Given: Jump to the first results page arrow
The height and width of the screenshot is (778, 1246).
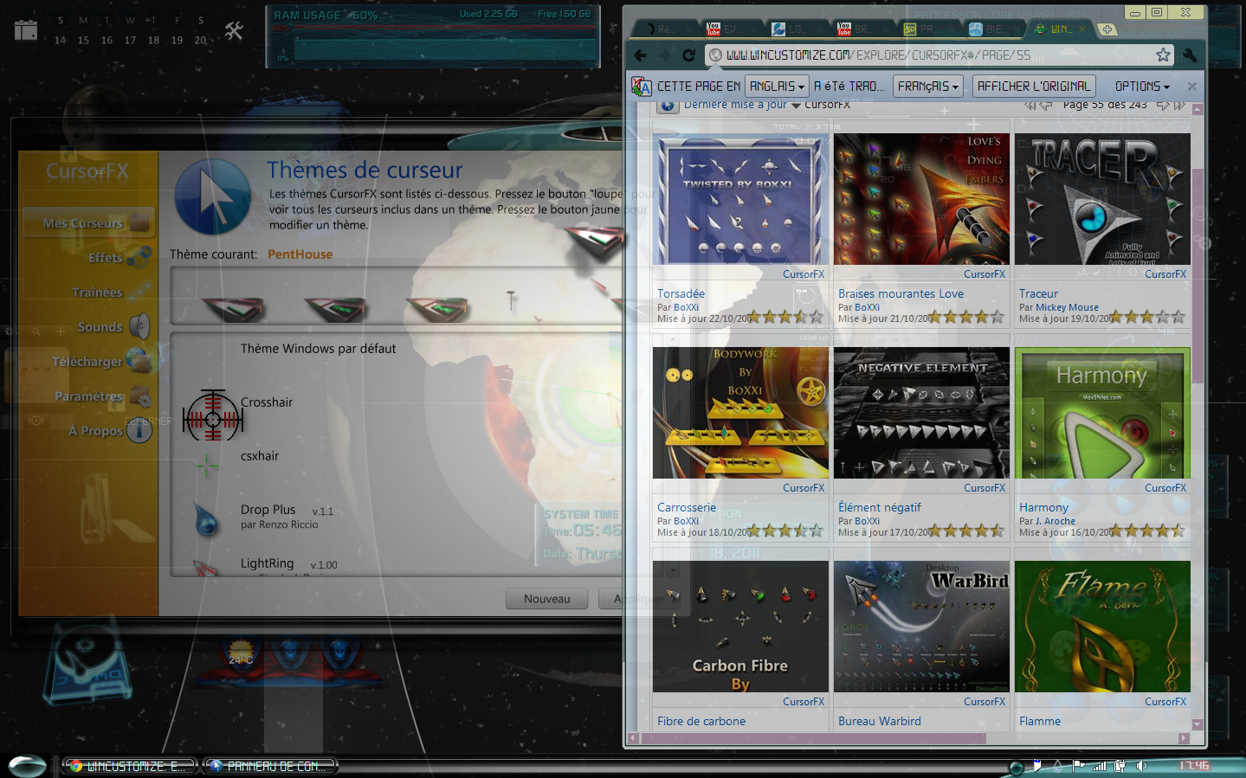Looking at the screenshot, I should click(1030, 105).
